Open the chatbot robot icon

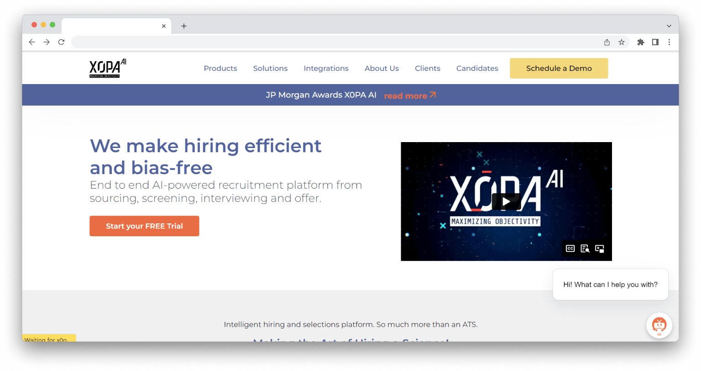coord(659,325)
